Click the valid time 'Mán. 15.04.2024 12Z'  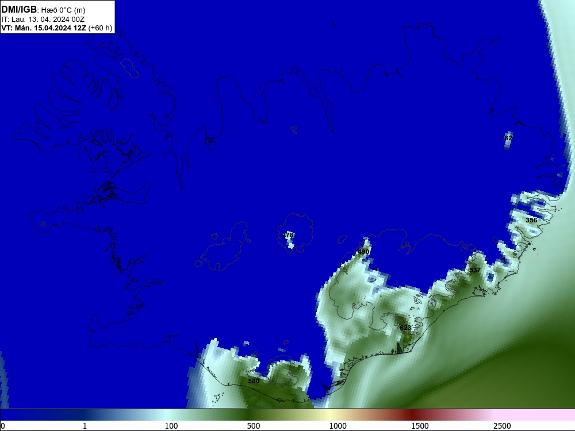(50, 28)
